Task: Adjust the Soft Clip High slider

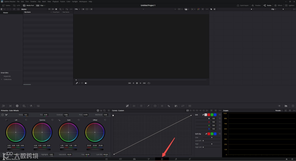Action: click(212, 144)
